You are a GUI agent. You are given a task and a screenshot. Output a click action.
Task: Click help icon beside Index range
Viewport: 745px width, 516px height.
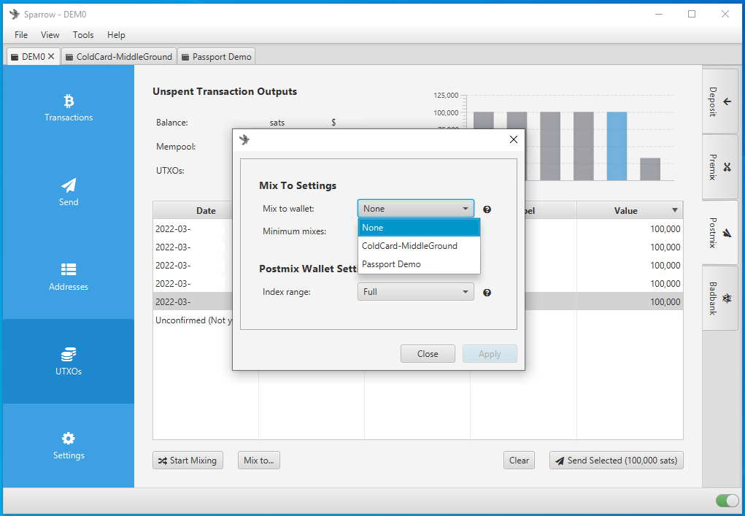487,293
